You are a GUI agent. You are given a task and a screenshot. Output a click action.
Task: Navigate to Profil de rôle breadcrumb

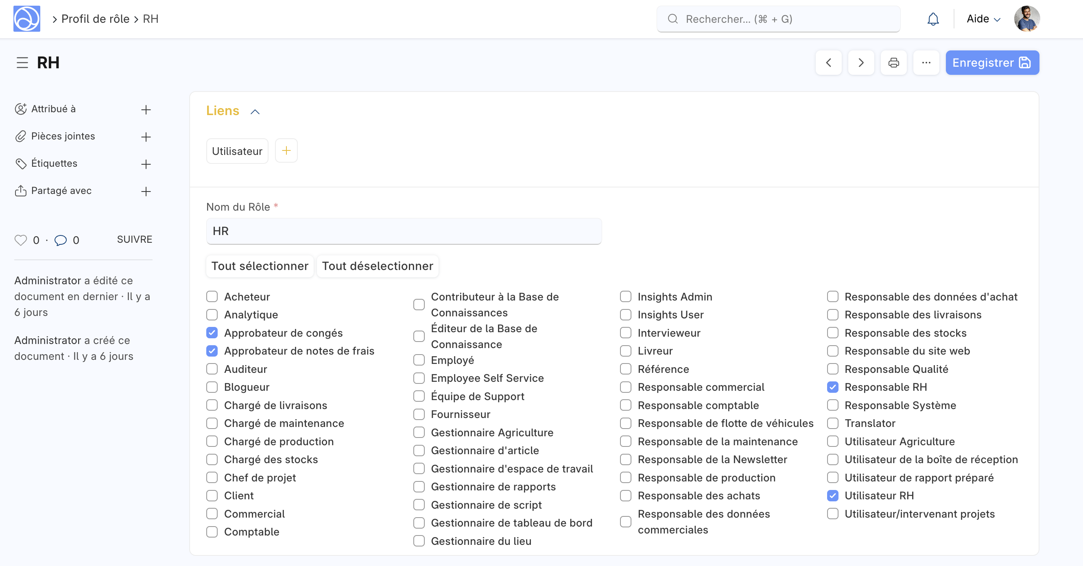coord(95,18)
